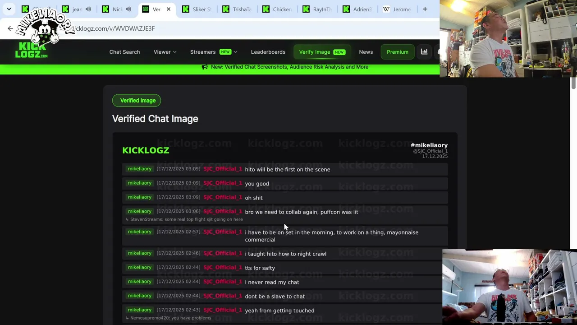The image size is (577, 325).
Task: Click the StevenStreams reply quote line
Action: pyautogui.click(x=184, y=219)
